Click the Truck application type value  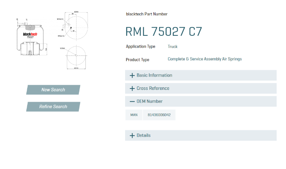pos(173,47)
